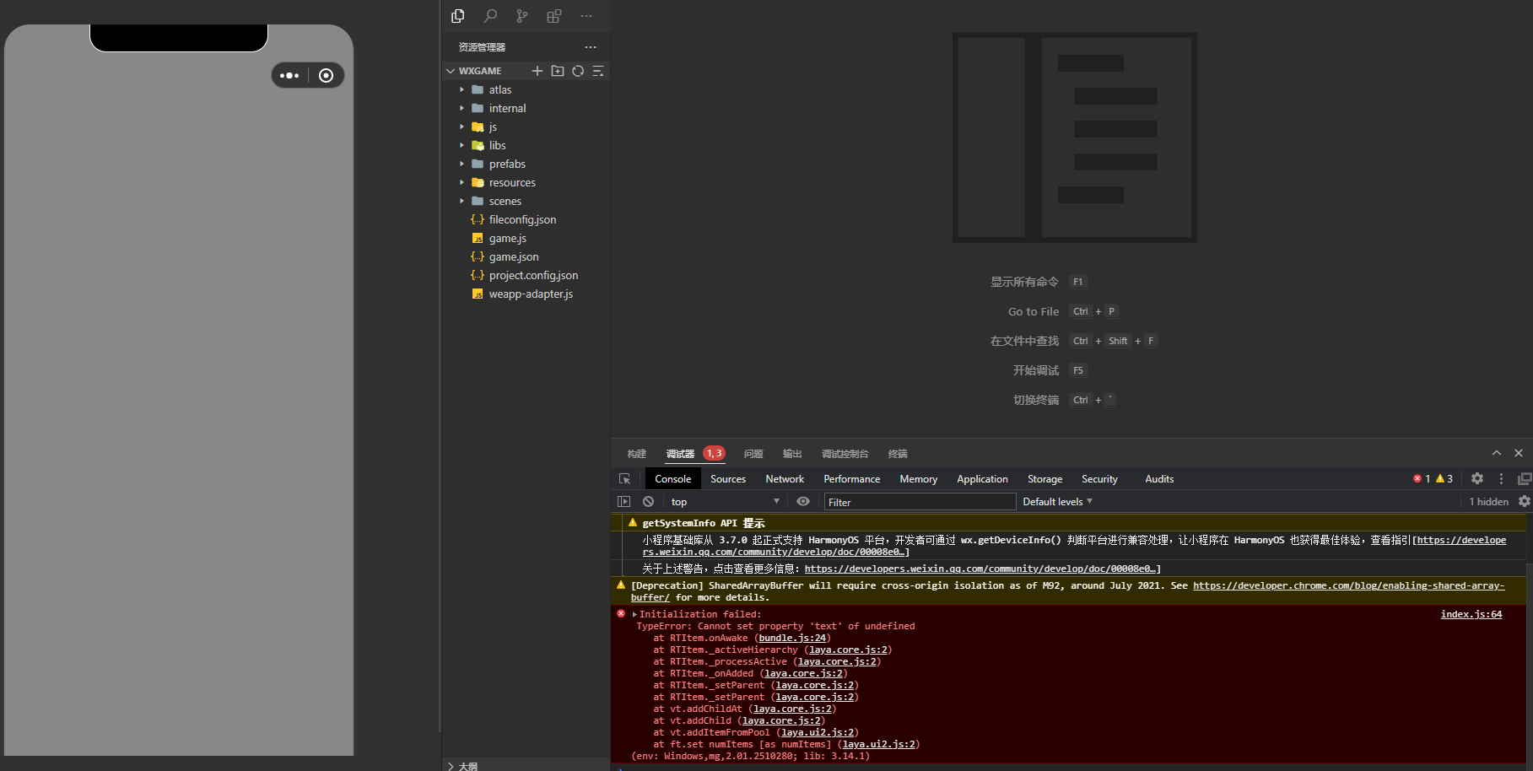Open the top context dropdown
Image resolution: width=1533 pixels, height=771 pixels.
(725, 502)
